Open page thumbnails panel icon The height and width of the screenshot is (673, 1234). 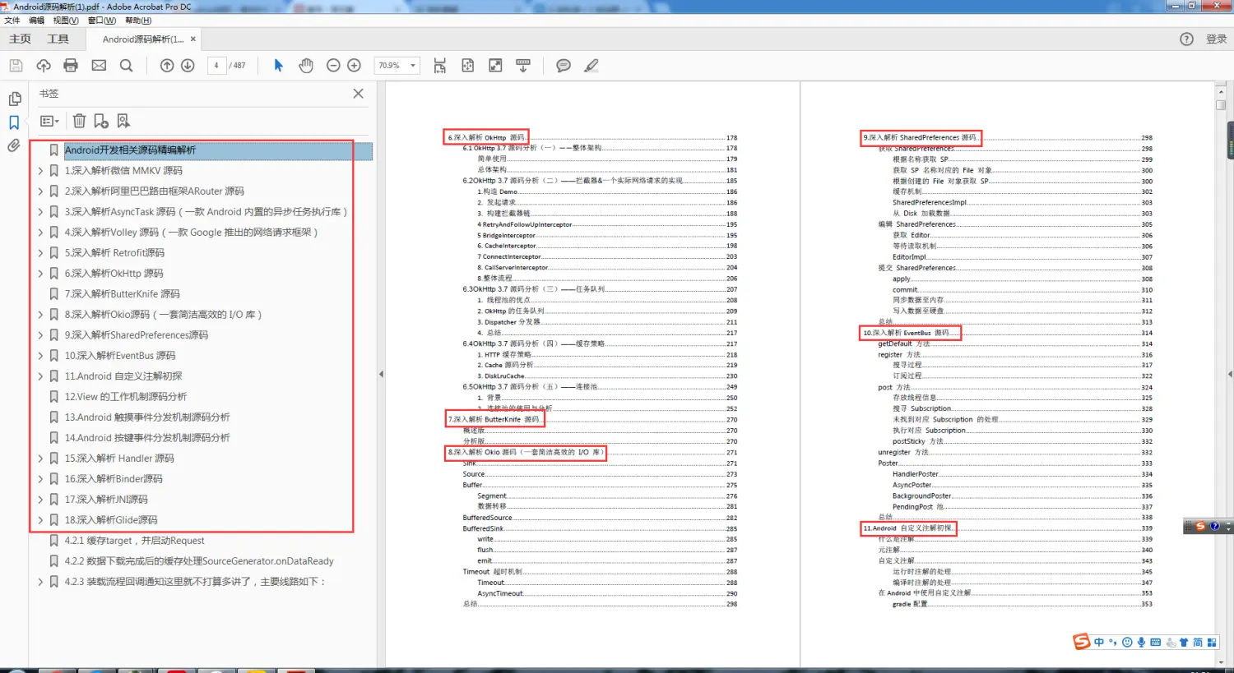[14, 99]
